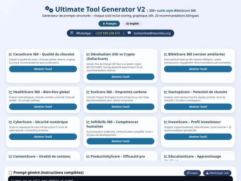Open email link toolsonline@neocities.org
241x181 pixels.
point(152,33)
